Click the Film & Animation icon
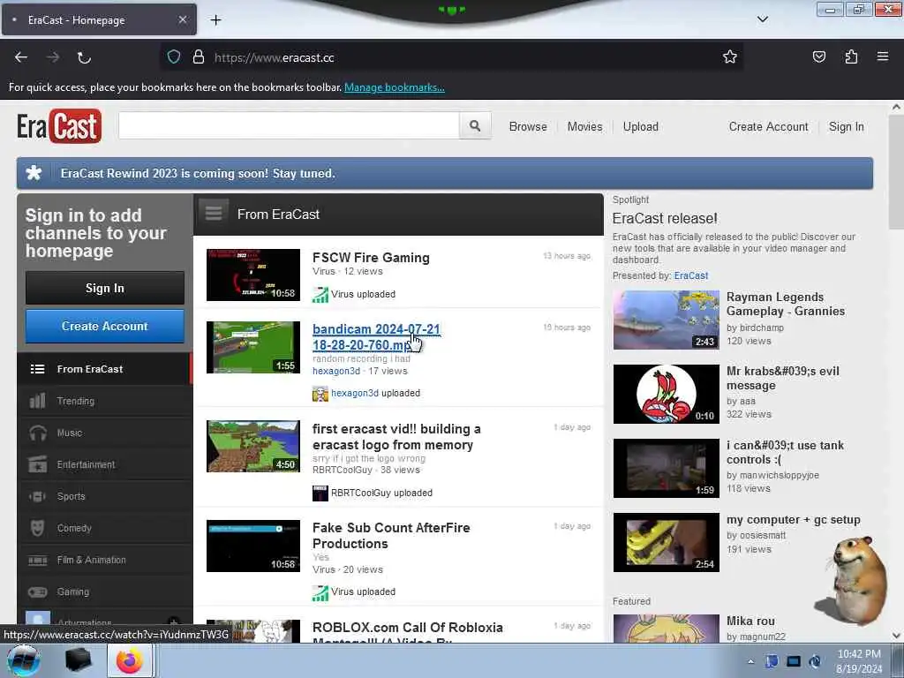The width and height of the screenshot is (904, 678). point(37,560)
